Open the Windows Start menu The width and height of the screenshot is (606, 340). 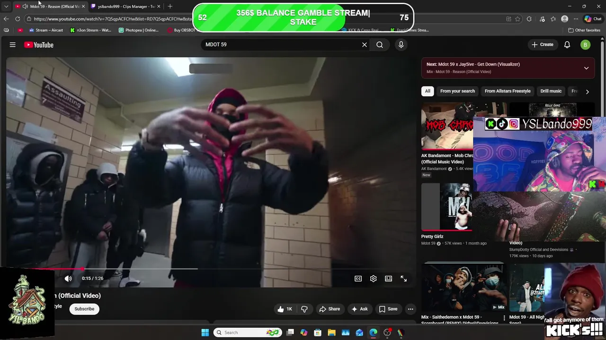click(205, 332)
